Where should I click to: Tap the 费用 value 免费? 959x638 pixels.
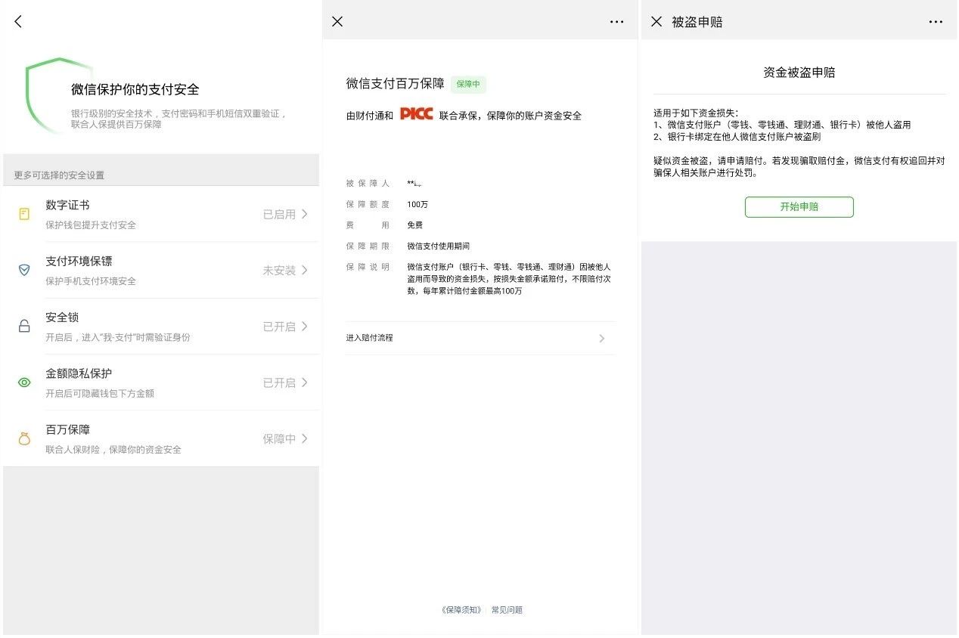point(415,225)
